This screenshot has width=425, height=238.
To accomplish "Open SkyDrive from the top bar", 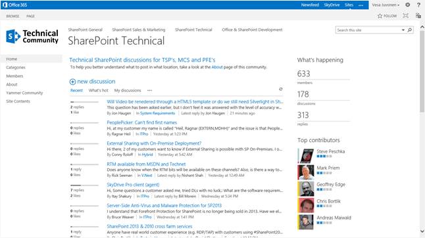I will [332, 5].
